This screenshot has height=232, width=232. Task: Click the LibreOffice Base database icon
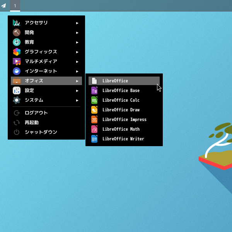pos(94,90)
